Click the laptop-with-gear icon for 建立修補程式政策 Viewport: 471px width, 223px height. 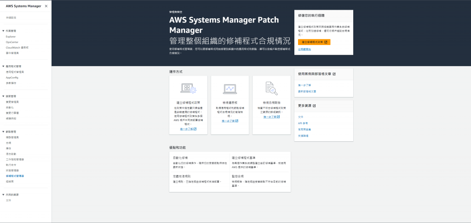pyautogui.click(x=188, y=89)
